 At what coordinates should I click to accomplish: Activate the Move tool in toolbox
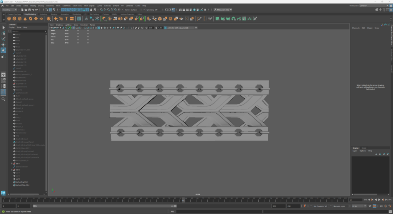tap(3, 45)
